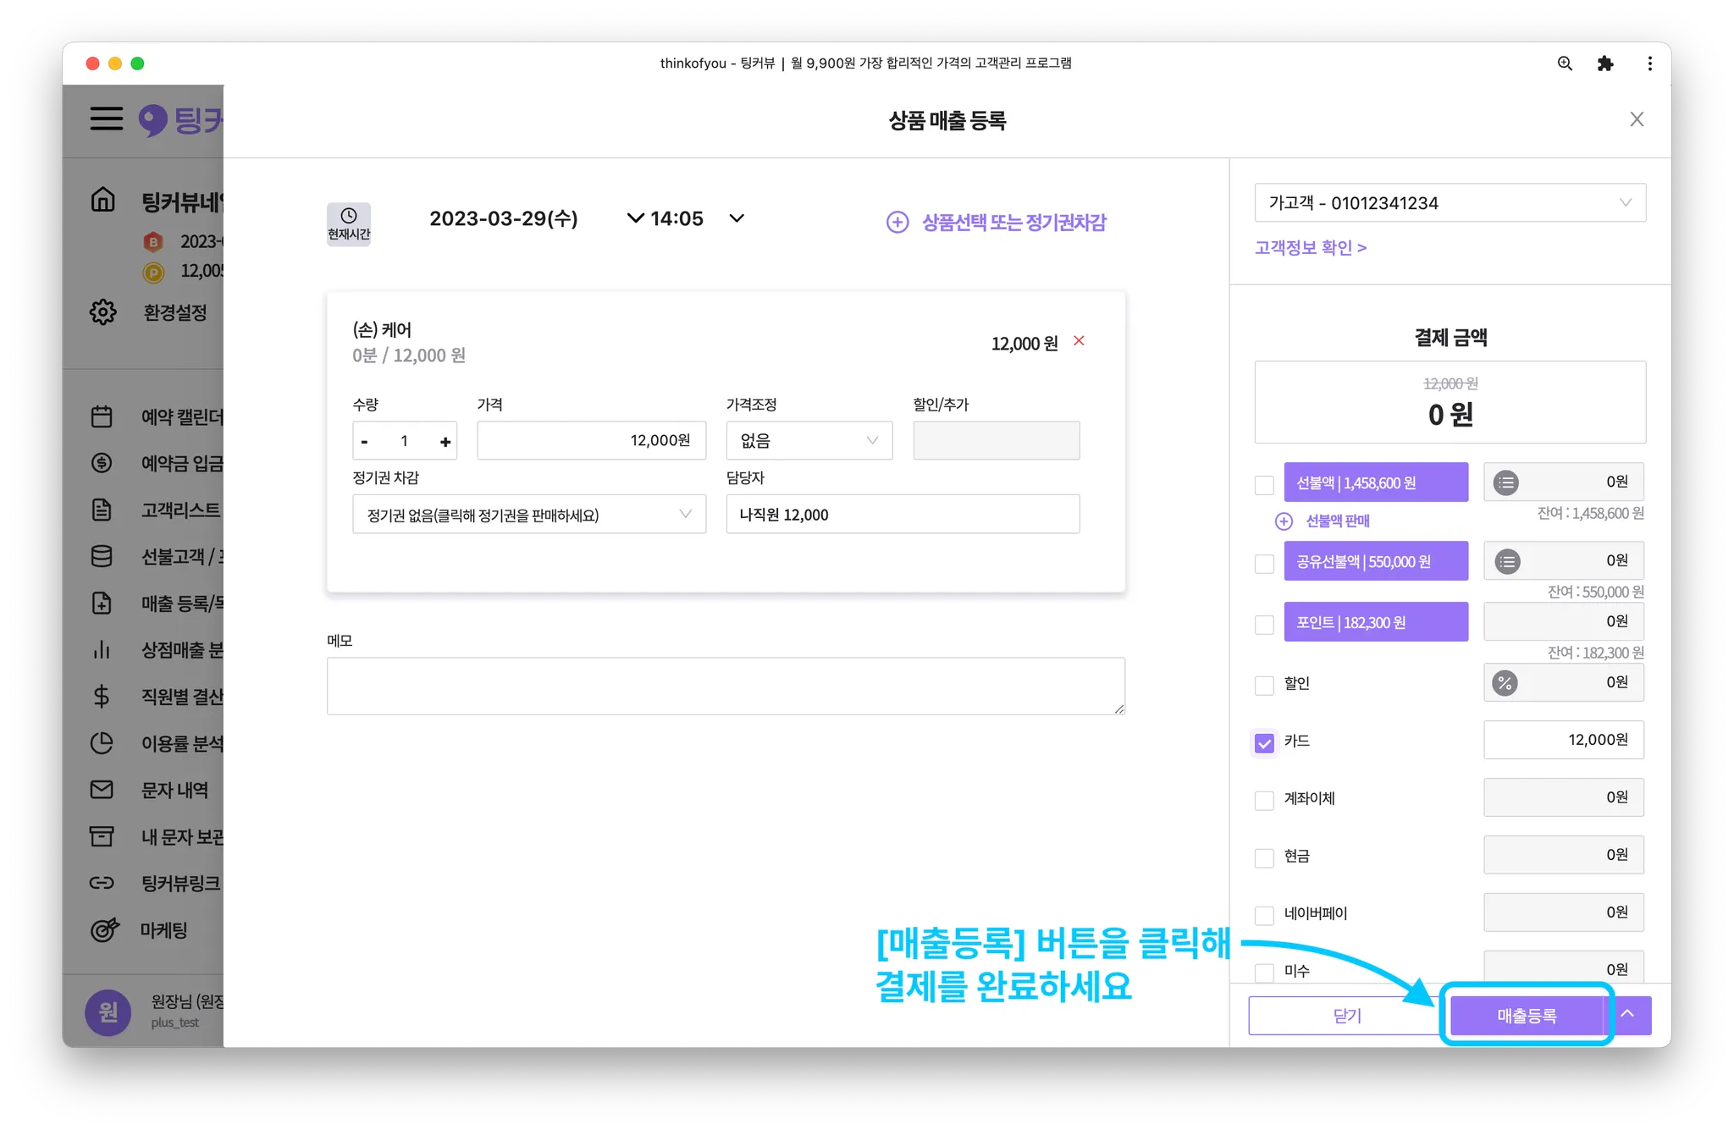The width and height of the screenshot is (1734, 1130).
Task: Check the 현금 payment checkbox
Action: (1264, 857)
